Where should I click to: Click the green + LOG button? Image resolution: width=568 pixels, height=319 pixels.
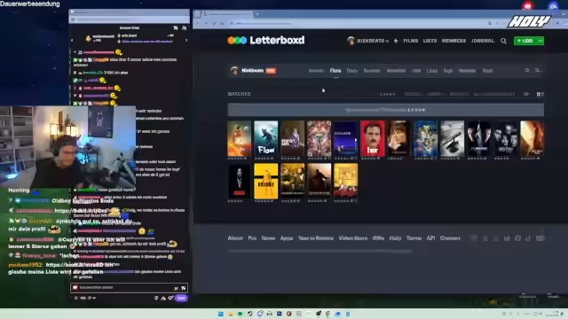pos(525,41)
